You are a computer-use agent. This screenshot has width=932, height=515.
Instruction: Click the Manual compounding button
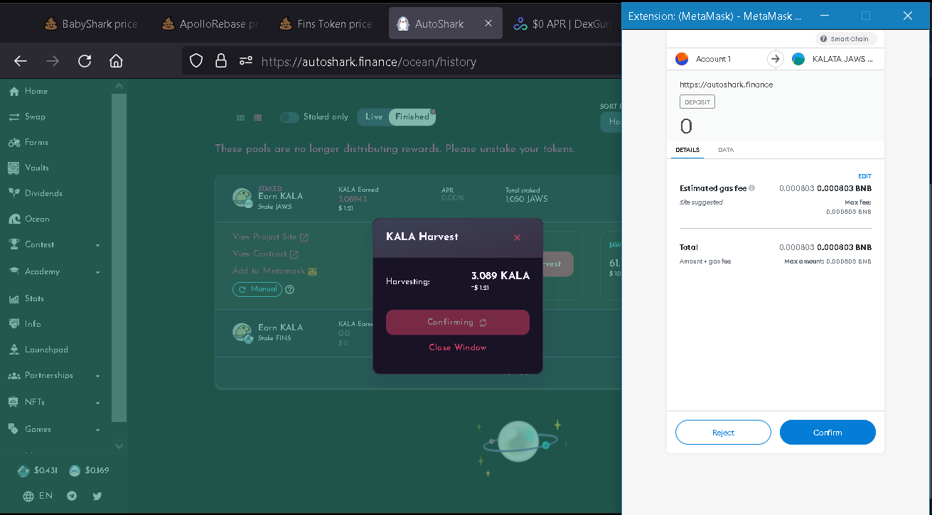[x=257, y=289]
